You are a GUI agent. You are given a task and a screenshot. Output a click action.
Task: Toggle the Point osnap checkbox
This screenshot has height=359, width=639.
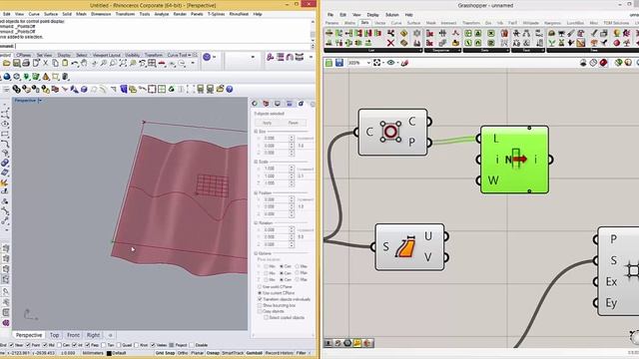point(28,345)
